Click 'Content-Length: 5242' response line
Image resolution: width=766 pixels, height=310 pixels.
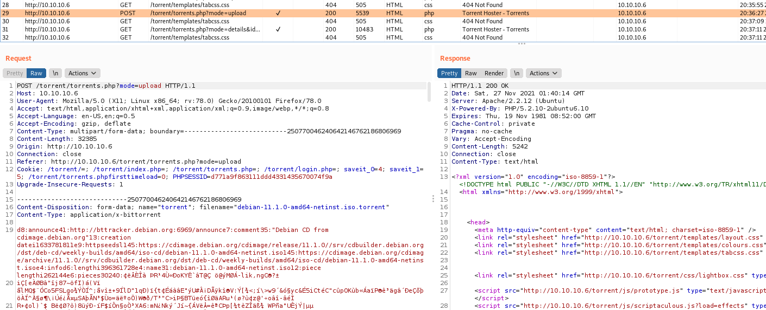coord(489,146)
